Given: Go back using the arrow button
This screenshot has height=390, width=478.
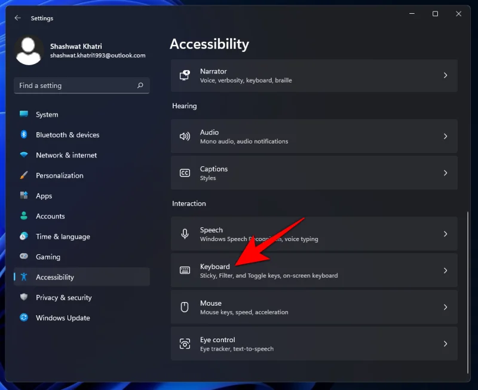Looking at the screenshot, I should pos(17,18).
